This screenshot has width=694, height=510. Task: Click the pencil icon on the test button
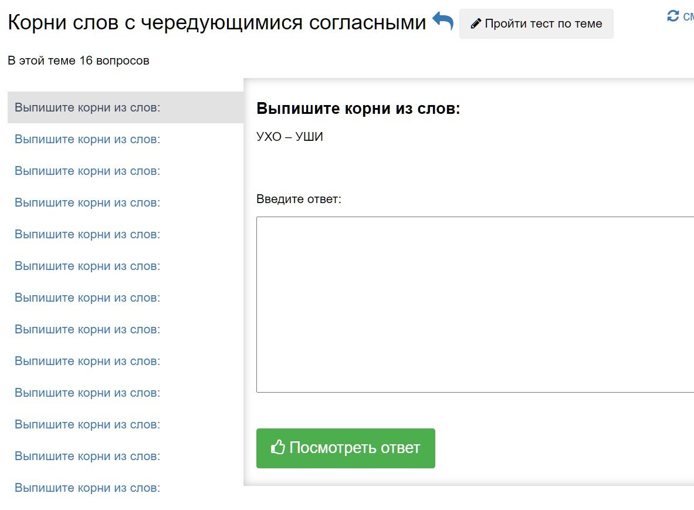click(475, 24)
